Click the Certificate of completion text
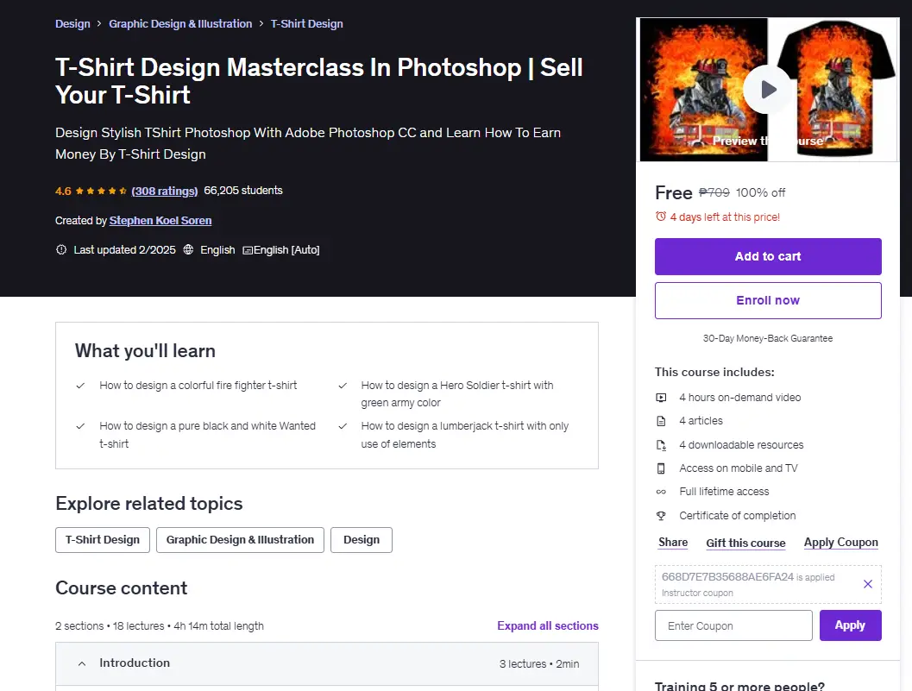912x691 pixels. (738, 515)
